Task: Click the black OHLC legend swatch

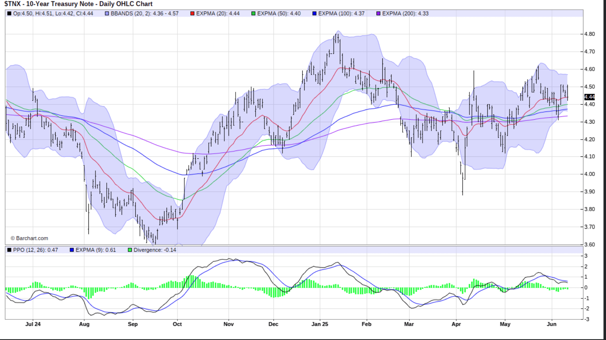Action: (9, 13)
